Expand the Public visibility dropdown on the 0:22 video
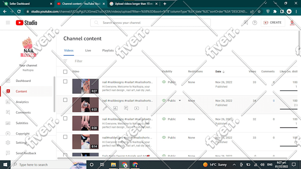This screenshot has height=169, width=301. 180,100
